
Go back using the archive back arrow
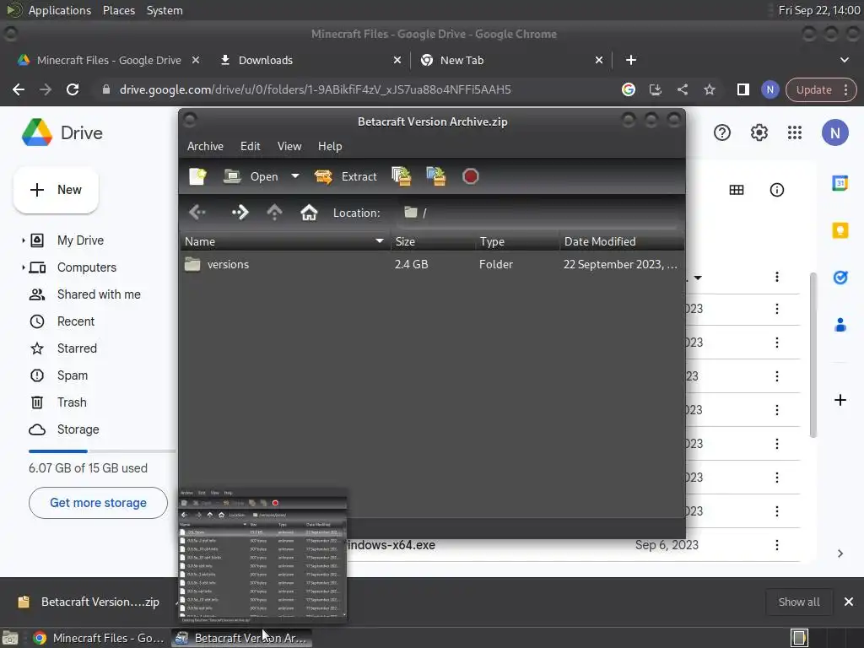click(197, 212)
